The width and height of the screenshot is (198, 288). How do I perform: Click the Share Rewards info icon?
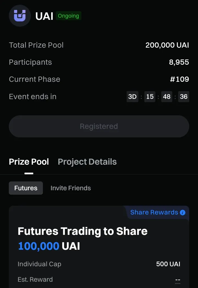183,213
